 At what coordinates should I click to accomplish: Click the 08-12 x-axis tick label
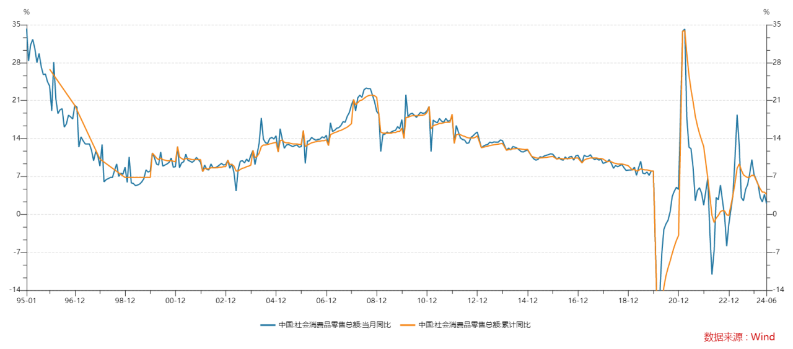coord(377,301)
